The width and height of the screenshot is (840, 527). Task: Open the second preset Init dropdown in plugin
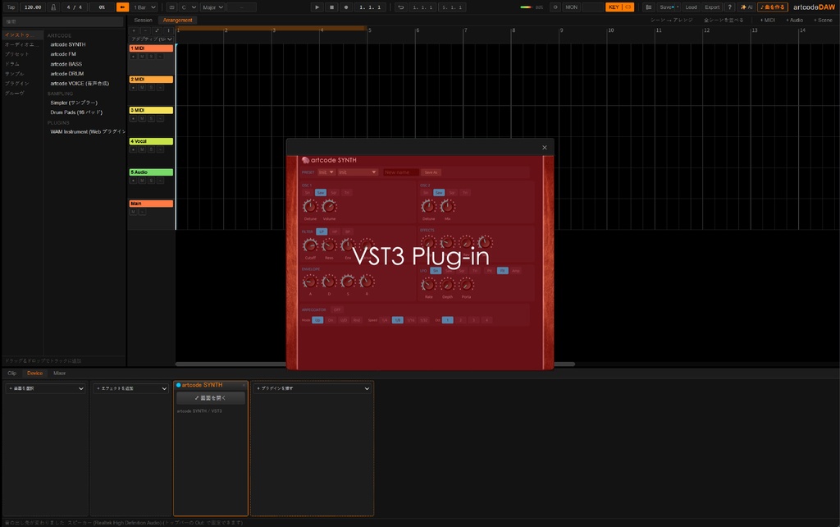358,172
